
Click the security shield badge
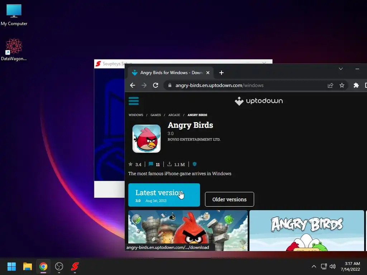pos(195,164)
